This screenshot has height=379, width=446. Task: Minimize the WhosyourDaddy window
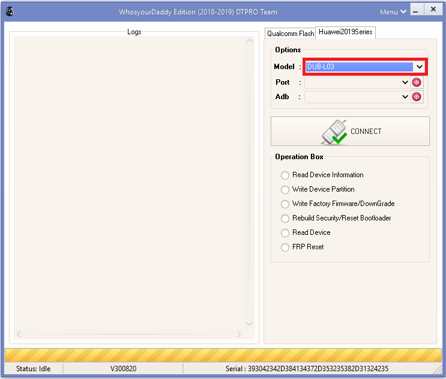pos(417,10)
